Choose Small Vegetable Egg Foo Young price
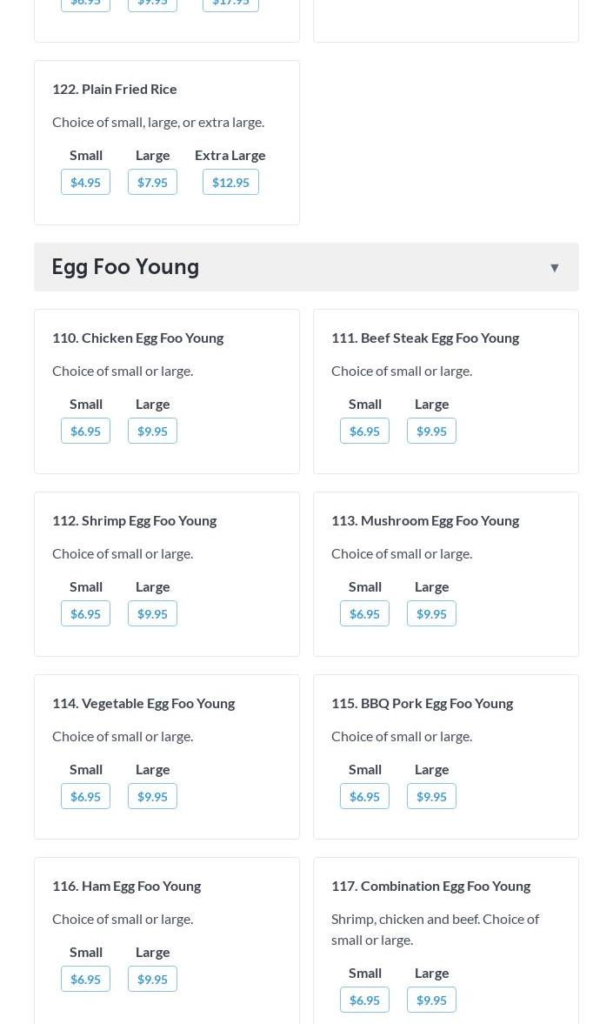 85,796
